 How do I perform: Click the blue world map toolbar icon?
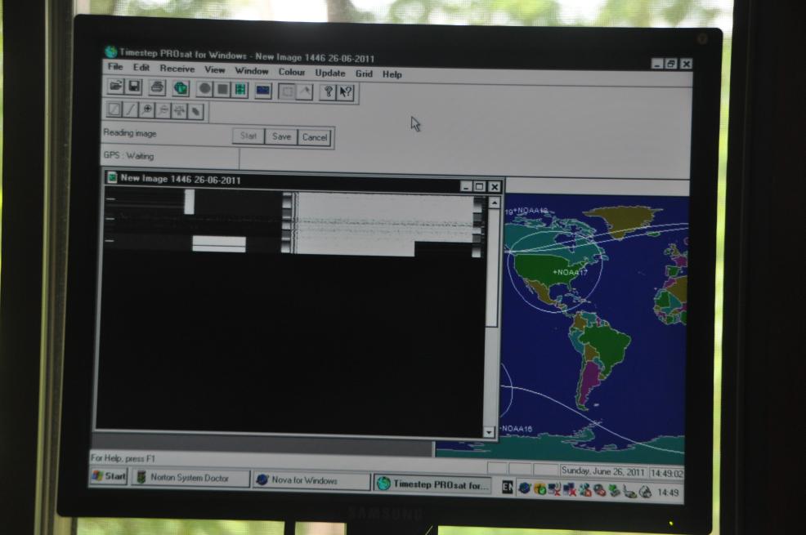pyautogui.click(x=263, y=91)
